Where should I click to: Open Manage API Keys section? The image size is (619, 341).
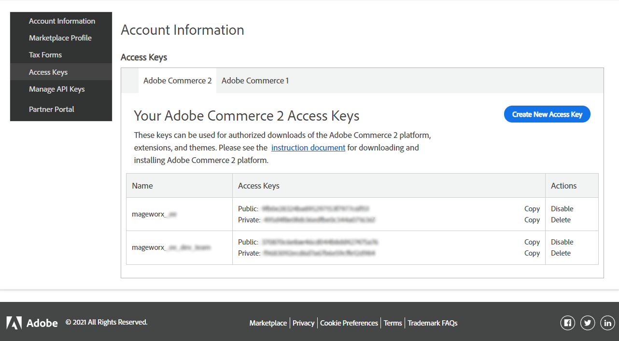[x=57, y=89]
